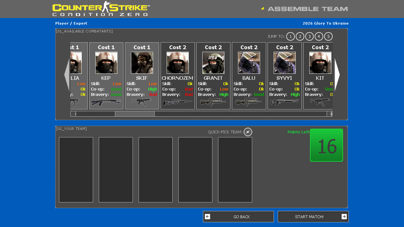The width and height of the screenshot is (404, 227).
Task: Pick BALU's portrait
Action: tap(249, 63)
